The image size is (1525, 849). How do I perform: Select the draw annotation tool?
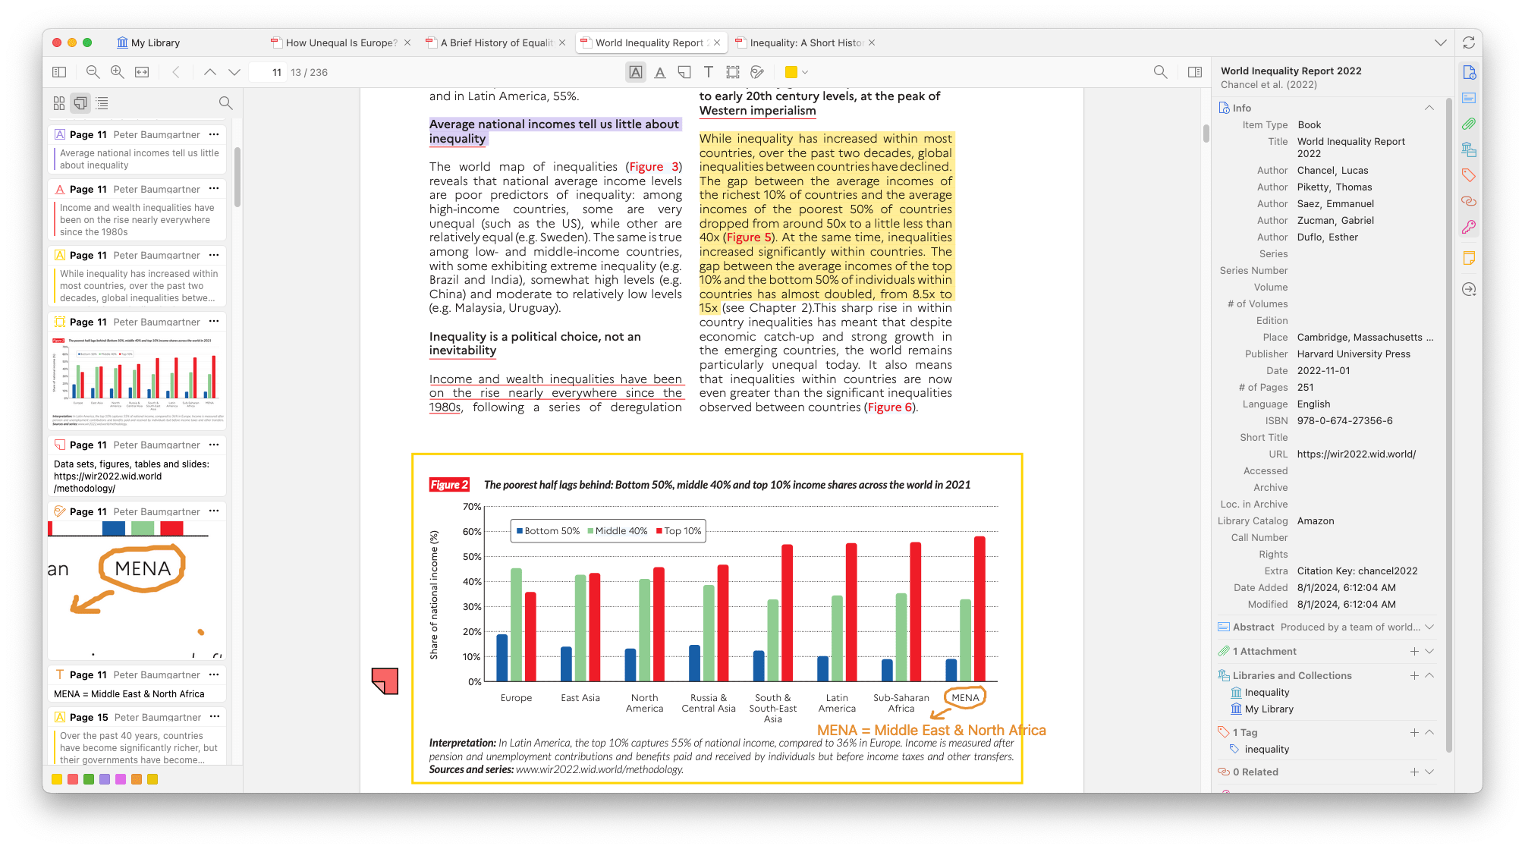(x=756, y=72)
